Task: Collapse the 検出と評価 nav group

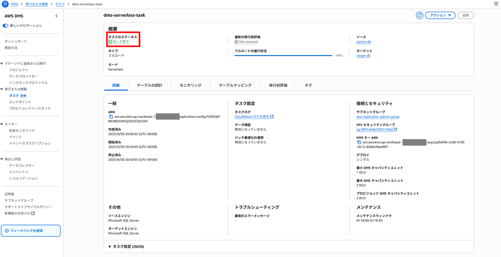Action: pyautogui.click(x=2, y=159)
